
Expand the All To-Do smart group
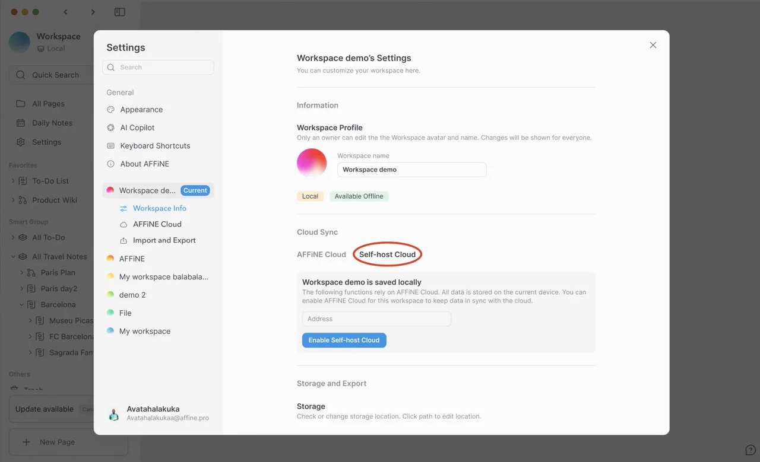13,237
